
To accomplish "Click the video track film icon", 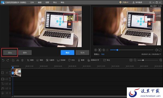I will pos(3,73).
